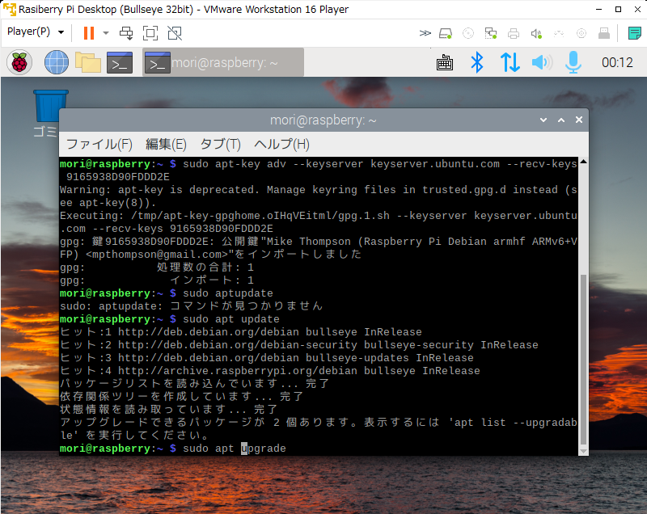Click the printer device icon

coord(514,33)
